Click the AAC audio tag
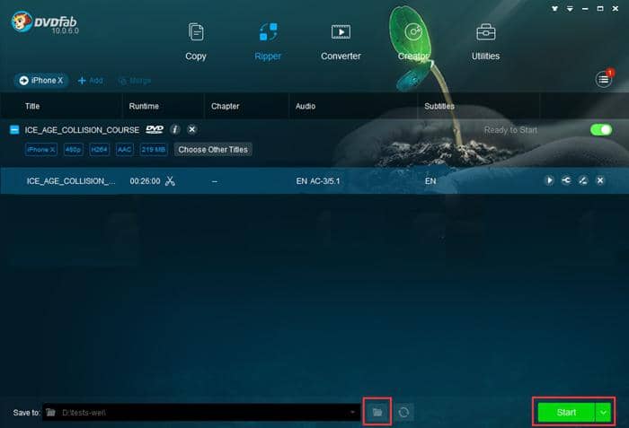The image size is (629, 428). click(x=124, y=150)
